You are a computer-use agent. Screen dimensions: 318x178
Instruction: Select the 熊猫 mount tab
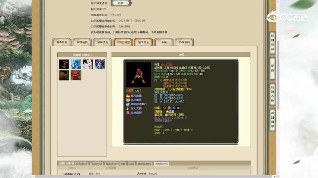point(131,164)
